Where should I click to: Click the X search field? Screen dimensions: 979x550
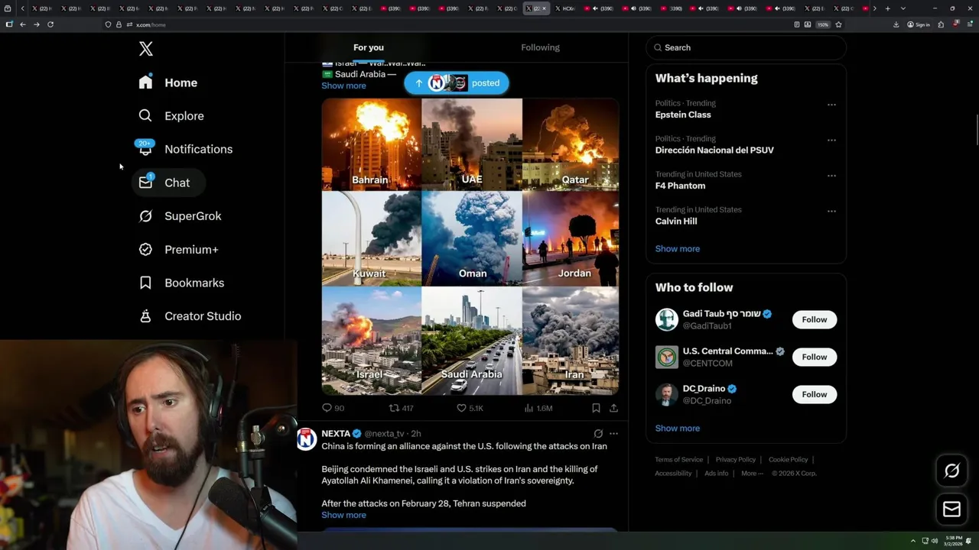pyautogui.click(x=746, y=47)
